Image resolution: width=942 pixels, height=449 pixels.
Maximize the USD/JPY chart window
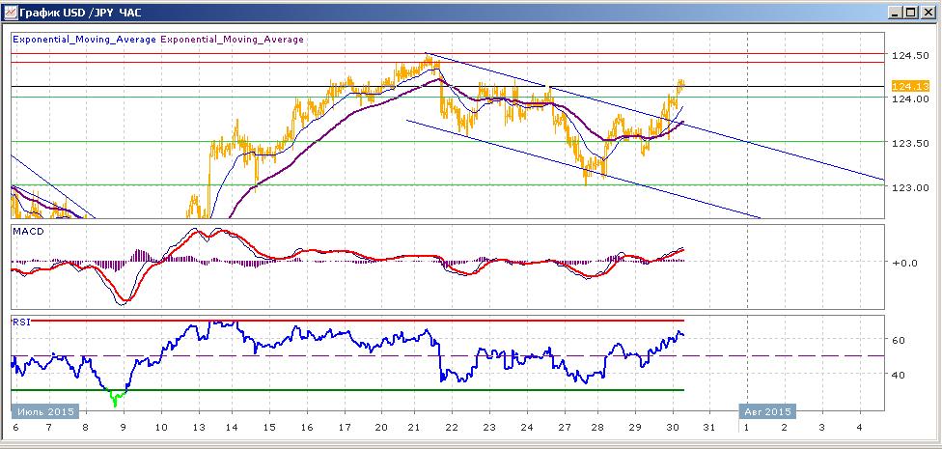coord(911,12)
